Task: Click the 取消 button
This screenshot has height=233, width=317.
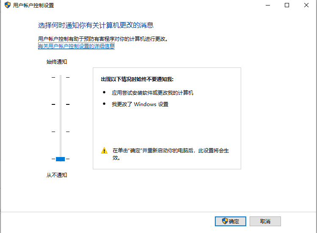Action: coord(265,221)
